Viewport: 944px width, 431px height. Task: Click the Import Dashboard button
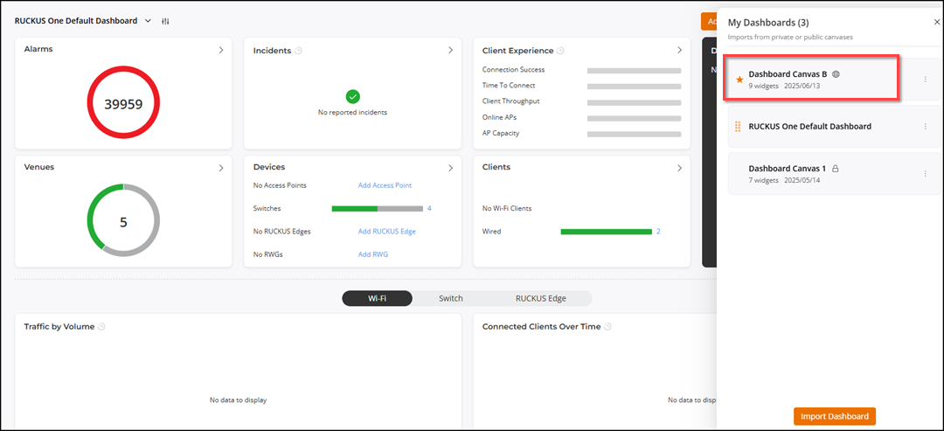point(834,416)
